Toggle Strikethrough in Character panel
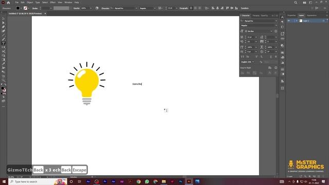The width and height of the screenshot is (329, 185). coord(276,57)
